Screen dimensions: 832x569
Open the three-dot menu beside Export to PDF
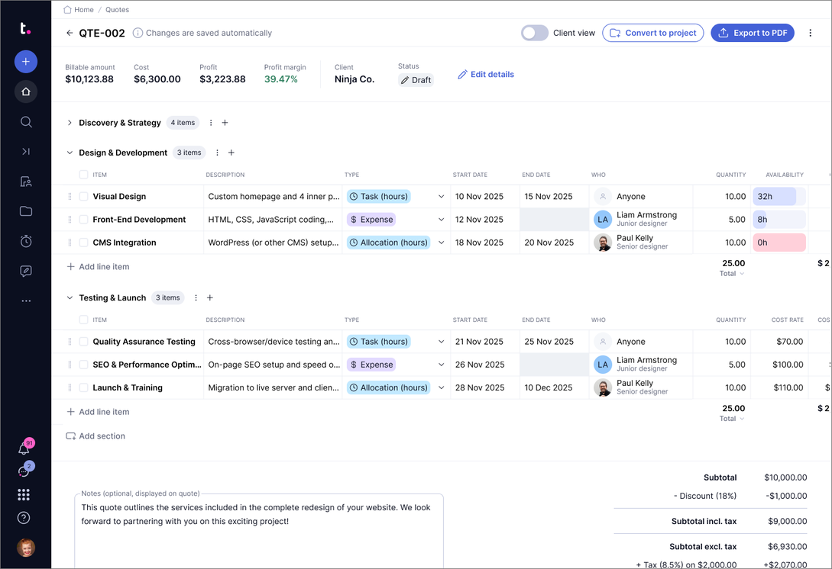pyautogui.click(x=811, y=33)
